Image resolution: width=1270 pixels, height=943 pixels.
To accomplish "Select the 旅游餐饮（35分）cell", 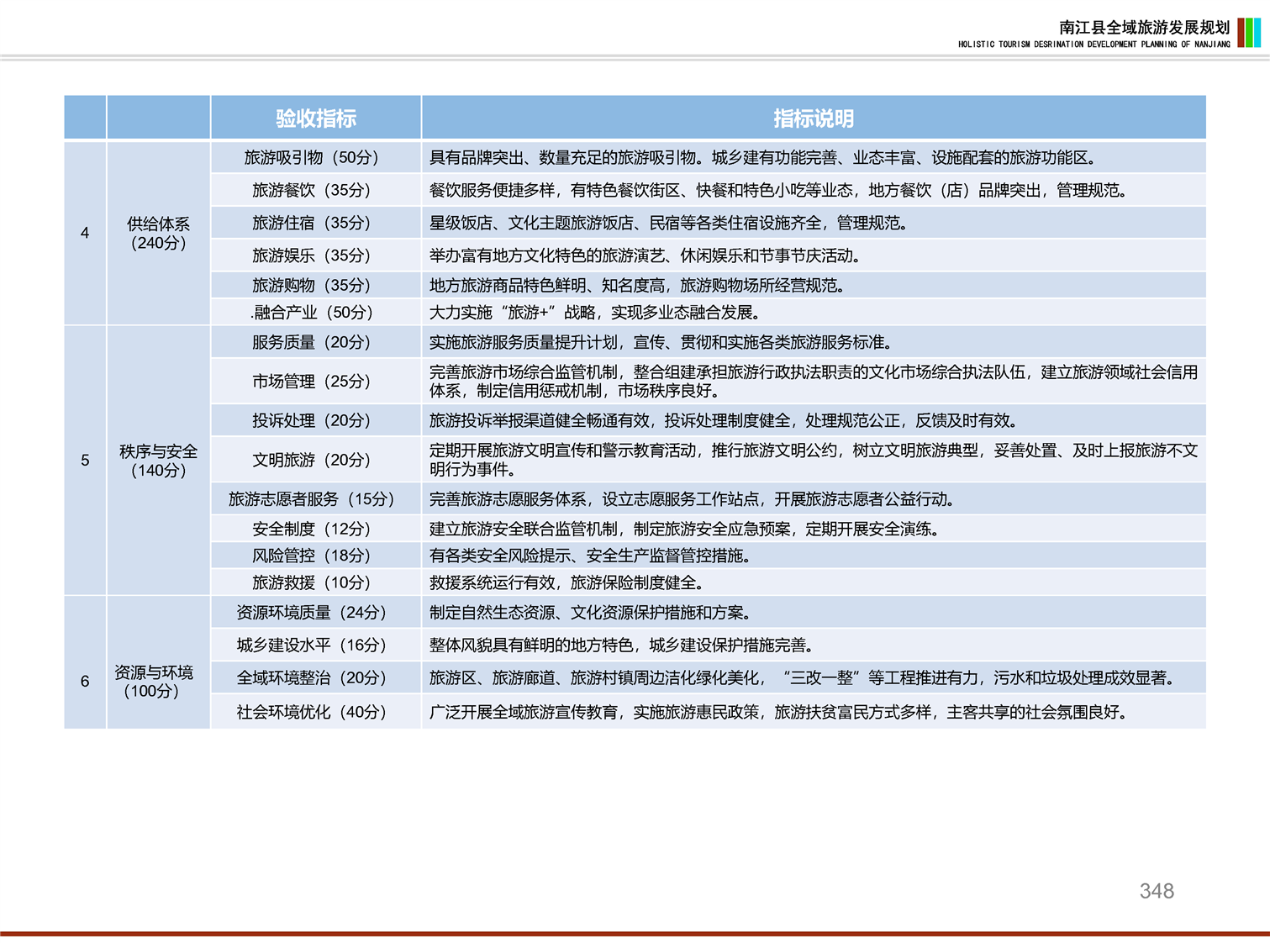I will (x=315, y=190).
